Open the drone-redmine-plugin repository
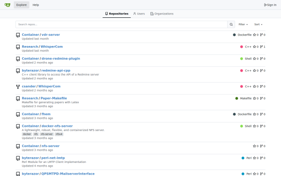This screenshot has height=176, width=281. (x=61, y=59)
